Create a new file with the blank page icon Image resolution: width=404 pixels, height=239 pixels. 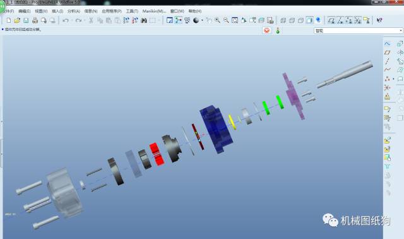click(x=9, y=20)
